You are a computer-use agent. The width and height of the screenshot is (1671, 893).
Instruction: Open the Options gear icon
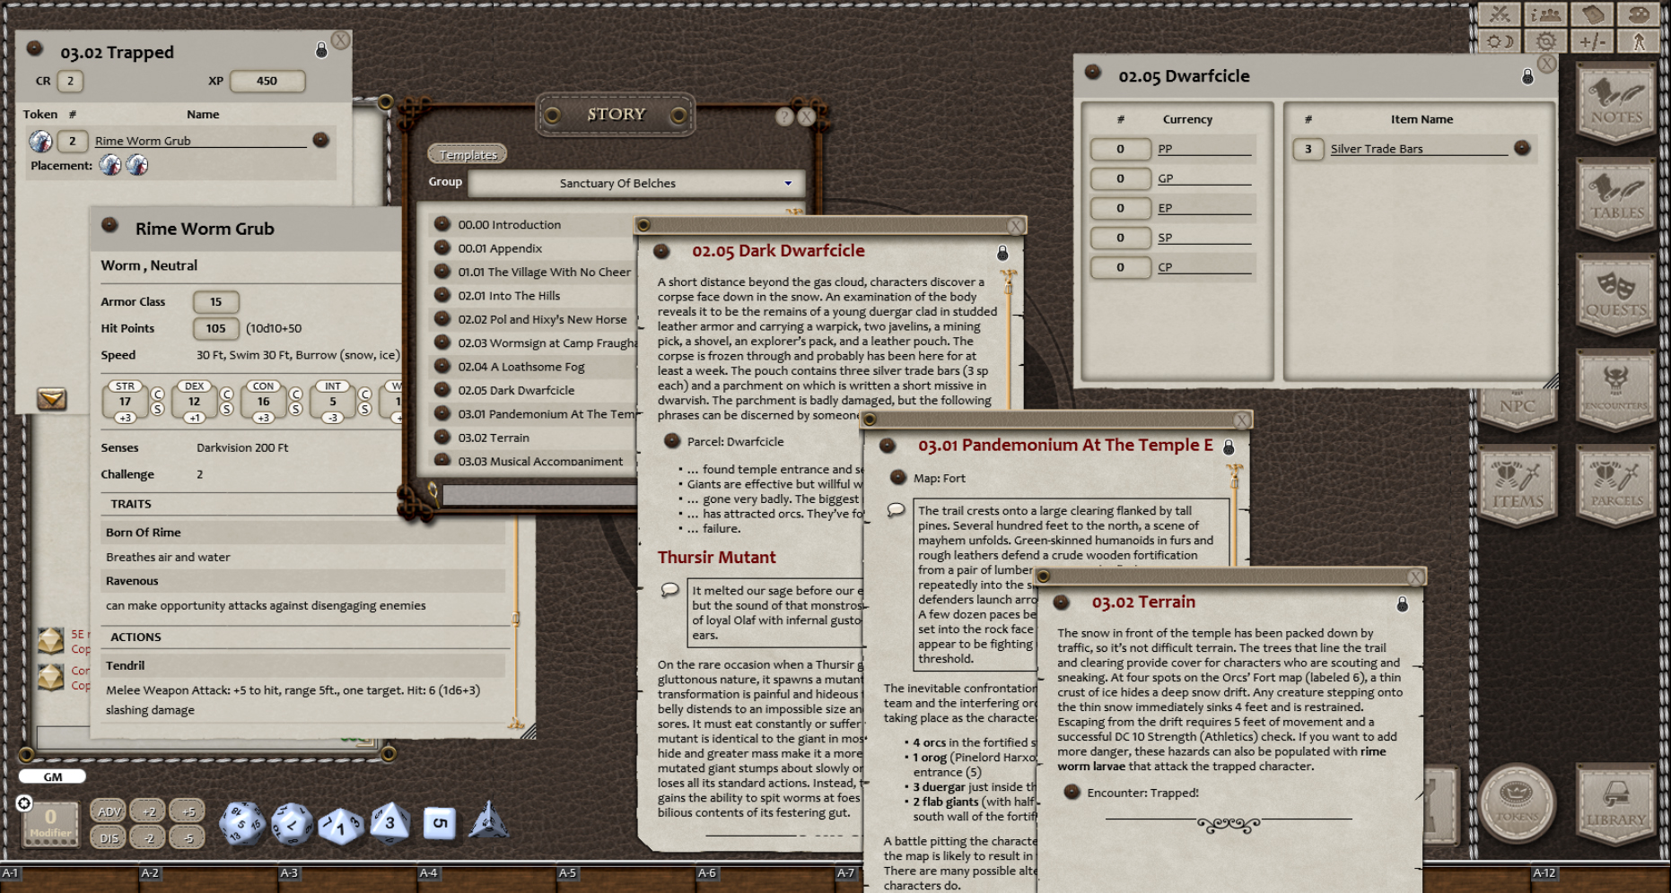(1544, 41)
